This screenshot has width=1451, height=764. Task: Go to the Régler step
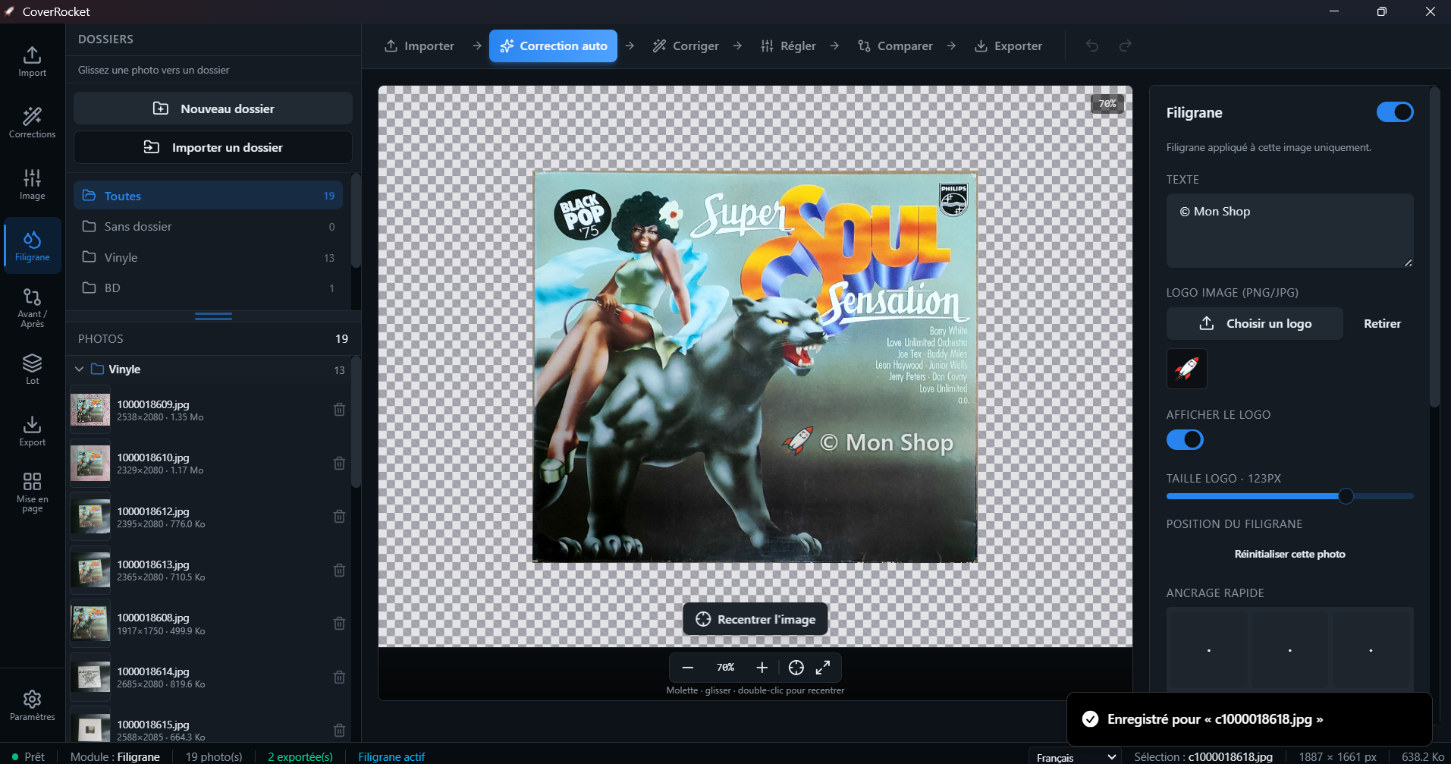[x=788, y=46]
